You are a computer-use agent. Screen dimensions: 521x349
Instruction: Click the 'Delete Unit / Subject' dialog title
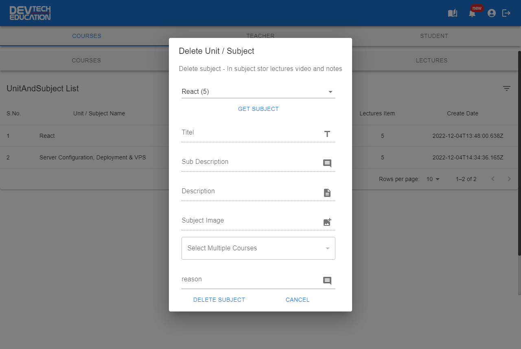217,51
